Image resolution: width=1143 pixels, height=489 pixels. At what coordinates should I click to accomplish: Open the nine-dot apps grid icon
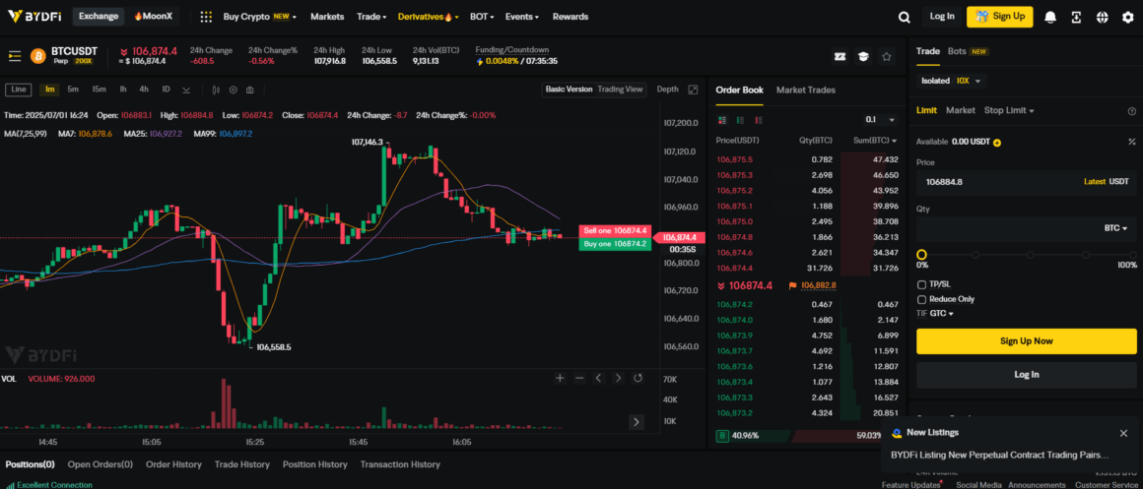coord(206,17)
